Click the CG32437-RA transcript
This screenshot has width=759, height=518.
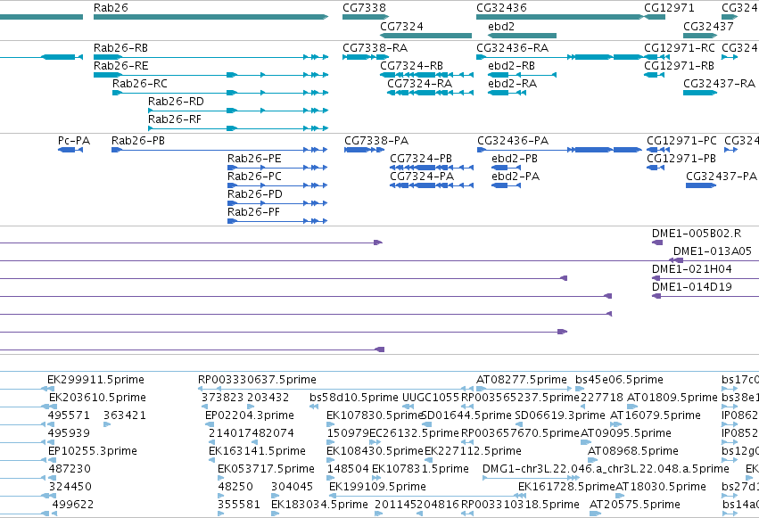click(x=700, y=93)
